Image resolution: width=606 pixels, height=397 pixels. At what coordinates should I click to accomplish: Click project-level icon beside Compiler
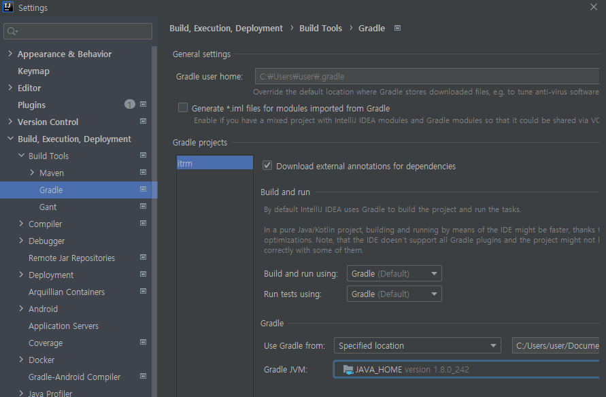click(143, 223)
